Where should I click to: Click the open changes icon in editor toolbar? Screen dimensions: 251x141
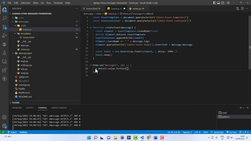click(238, 9)
